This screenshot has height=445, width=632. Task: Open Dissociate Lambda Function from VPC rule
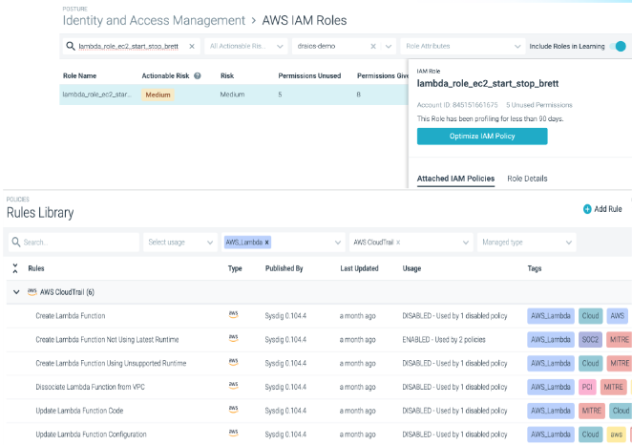tap(91, 387)
